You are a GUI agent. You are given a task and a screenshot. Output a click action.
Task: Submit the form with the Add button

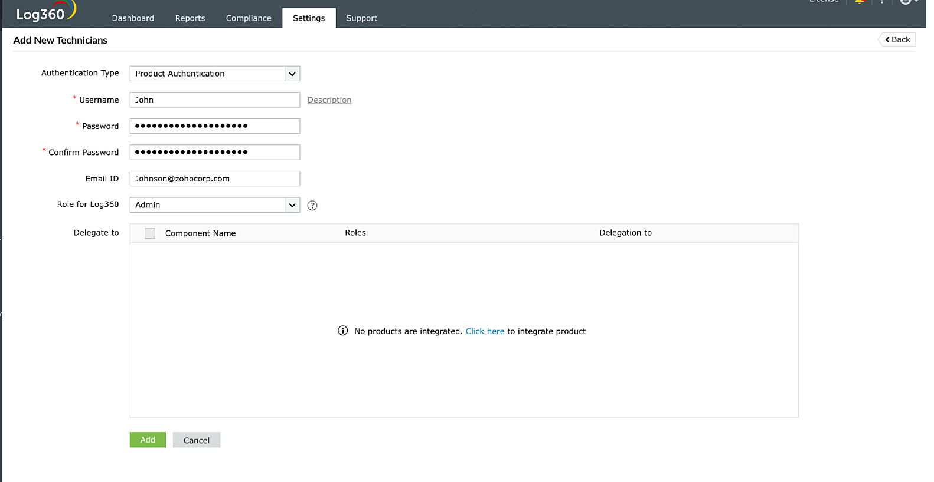click(148, 440)
